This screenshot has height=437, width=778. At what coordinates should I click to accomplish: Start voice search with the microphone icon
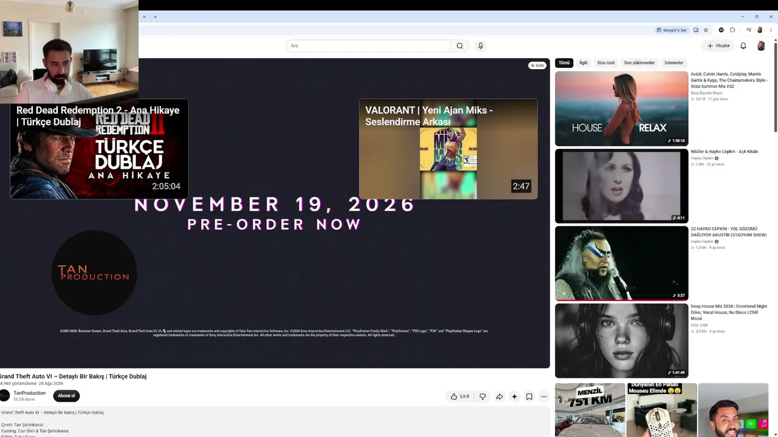[x=480, y=46]
